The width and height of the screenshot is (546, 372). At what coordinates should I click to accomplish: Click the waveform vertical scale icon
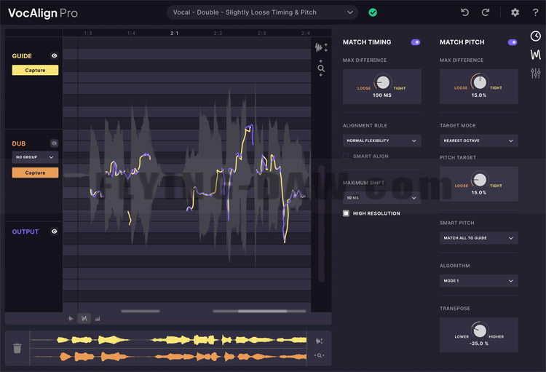click(x=321, y=47)
